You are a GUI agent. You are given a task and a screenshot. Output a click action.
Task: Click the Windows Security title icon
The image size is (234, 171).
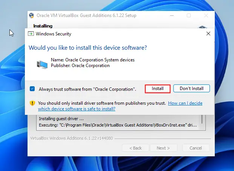click(x=31, y=34)
